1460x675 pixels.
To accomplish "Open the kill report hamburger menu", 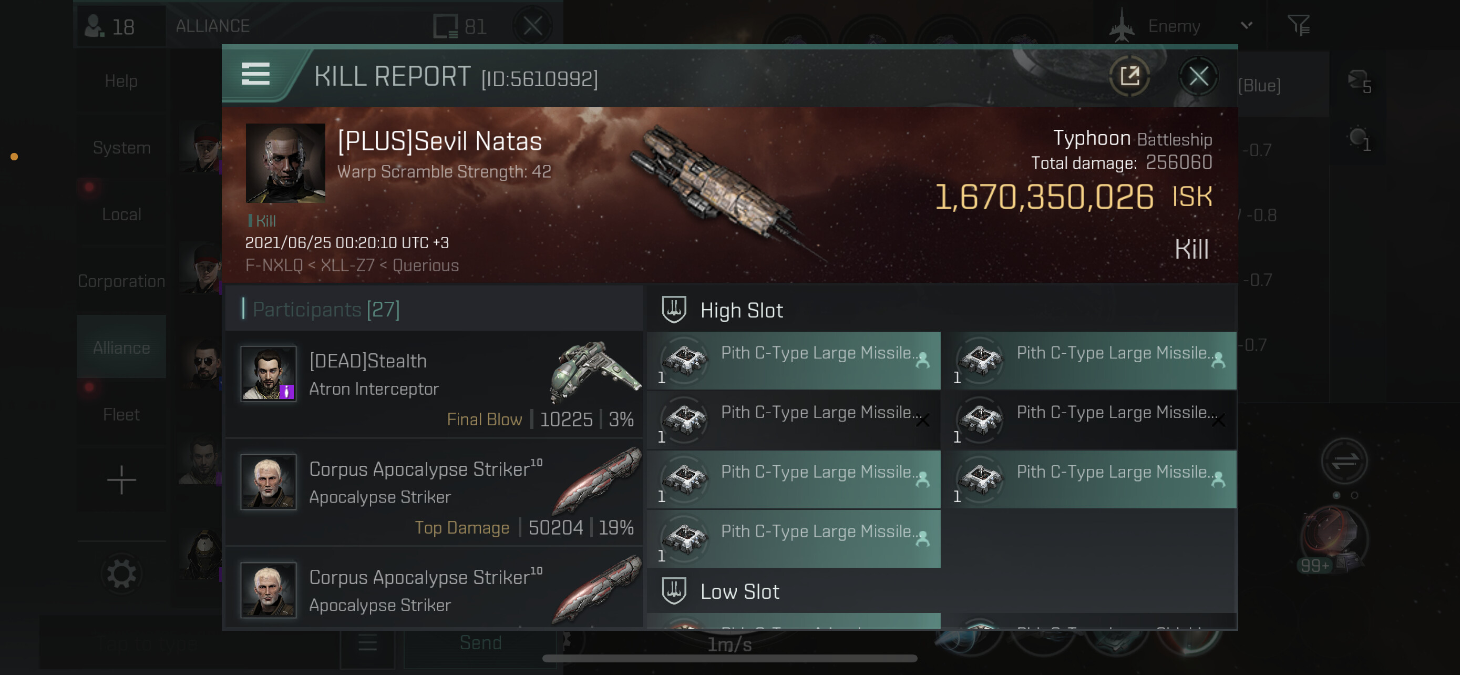I will coord(255,74).
